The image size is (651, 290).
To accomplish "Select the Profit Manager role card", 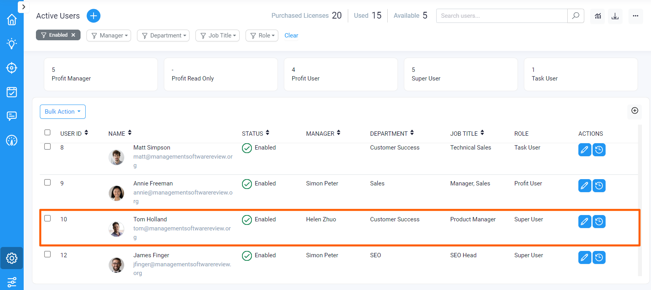I will click(x=101, y=74).
